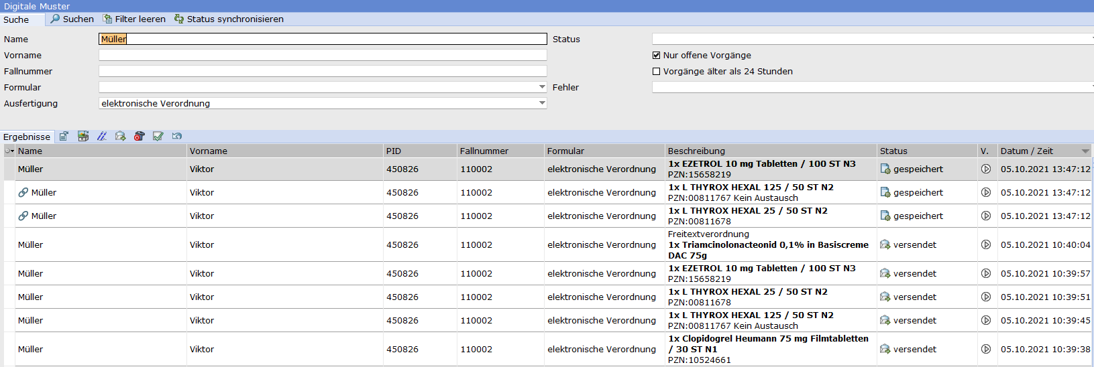Image resolution: width=1094 pixels, height=367 pixels.
Task: Sort by the Vorname column header
Action: [x=285, y=151]
